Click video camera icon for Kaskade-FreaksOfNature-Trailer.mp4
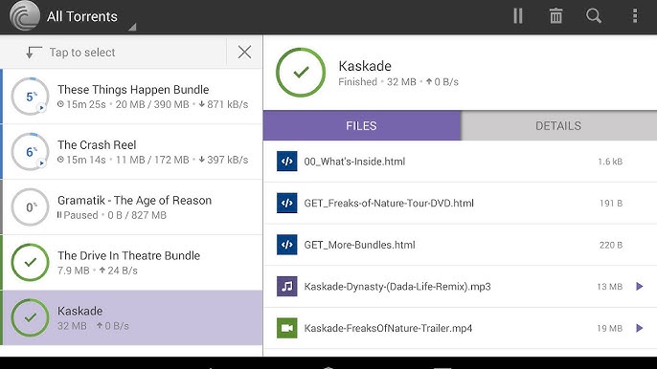 287,328
